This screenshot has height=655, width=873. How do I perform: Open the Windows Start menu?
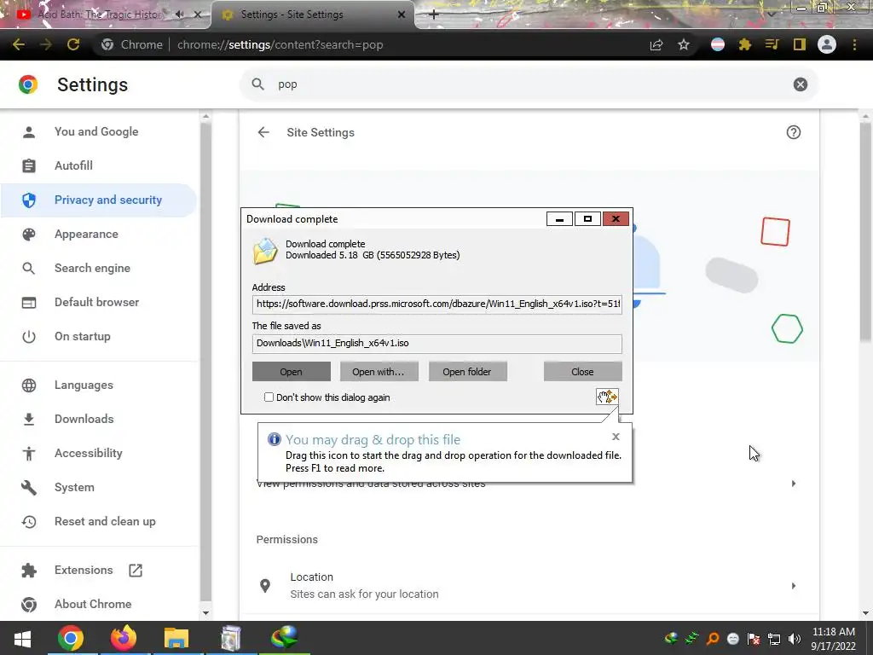(22, 638)
